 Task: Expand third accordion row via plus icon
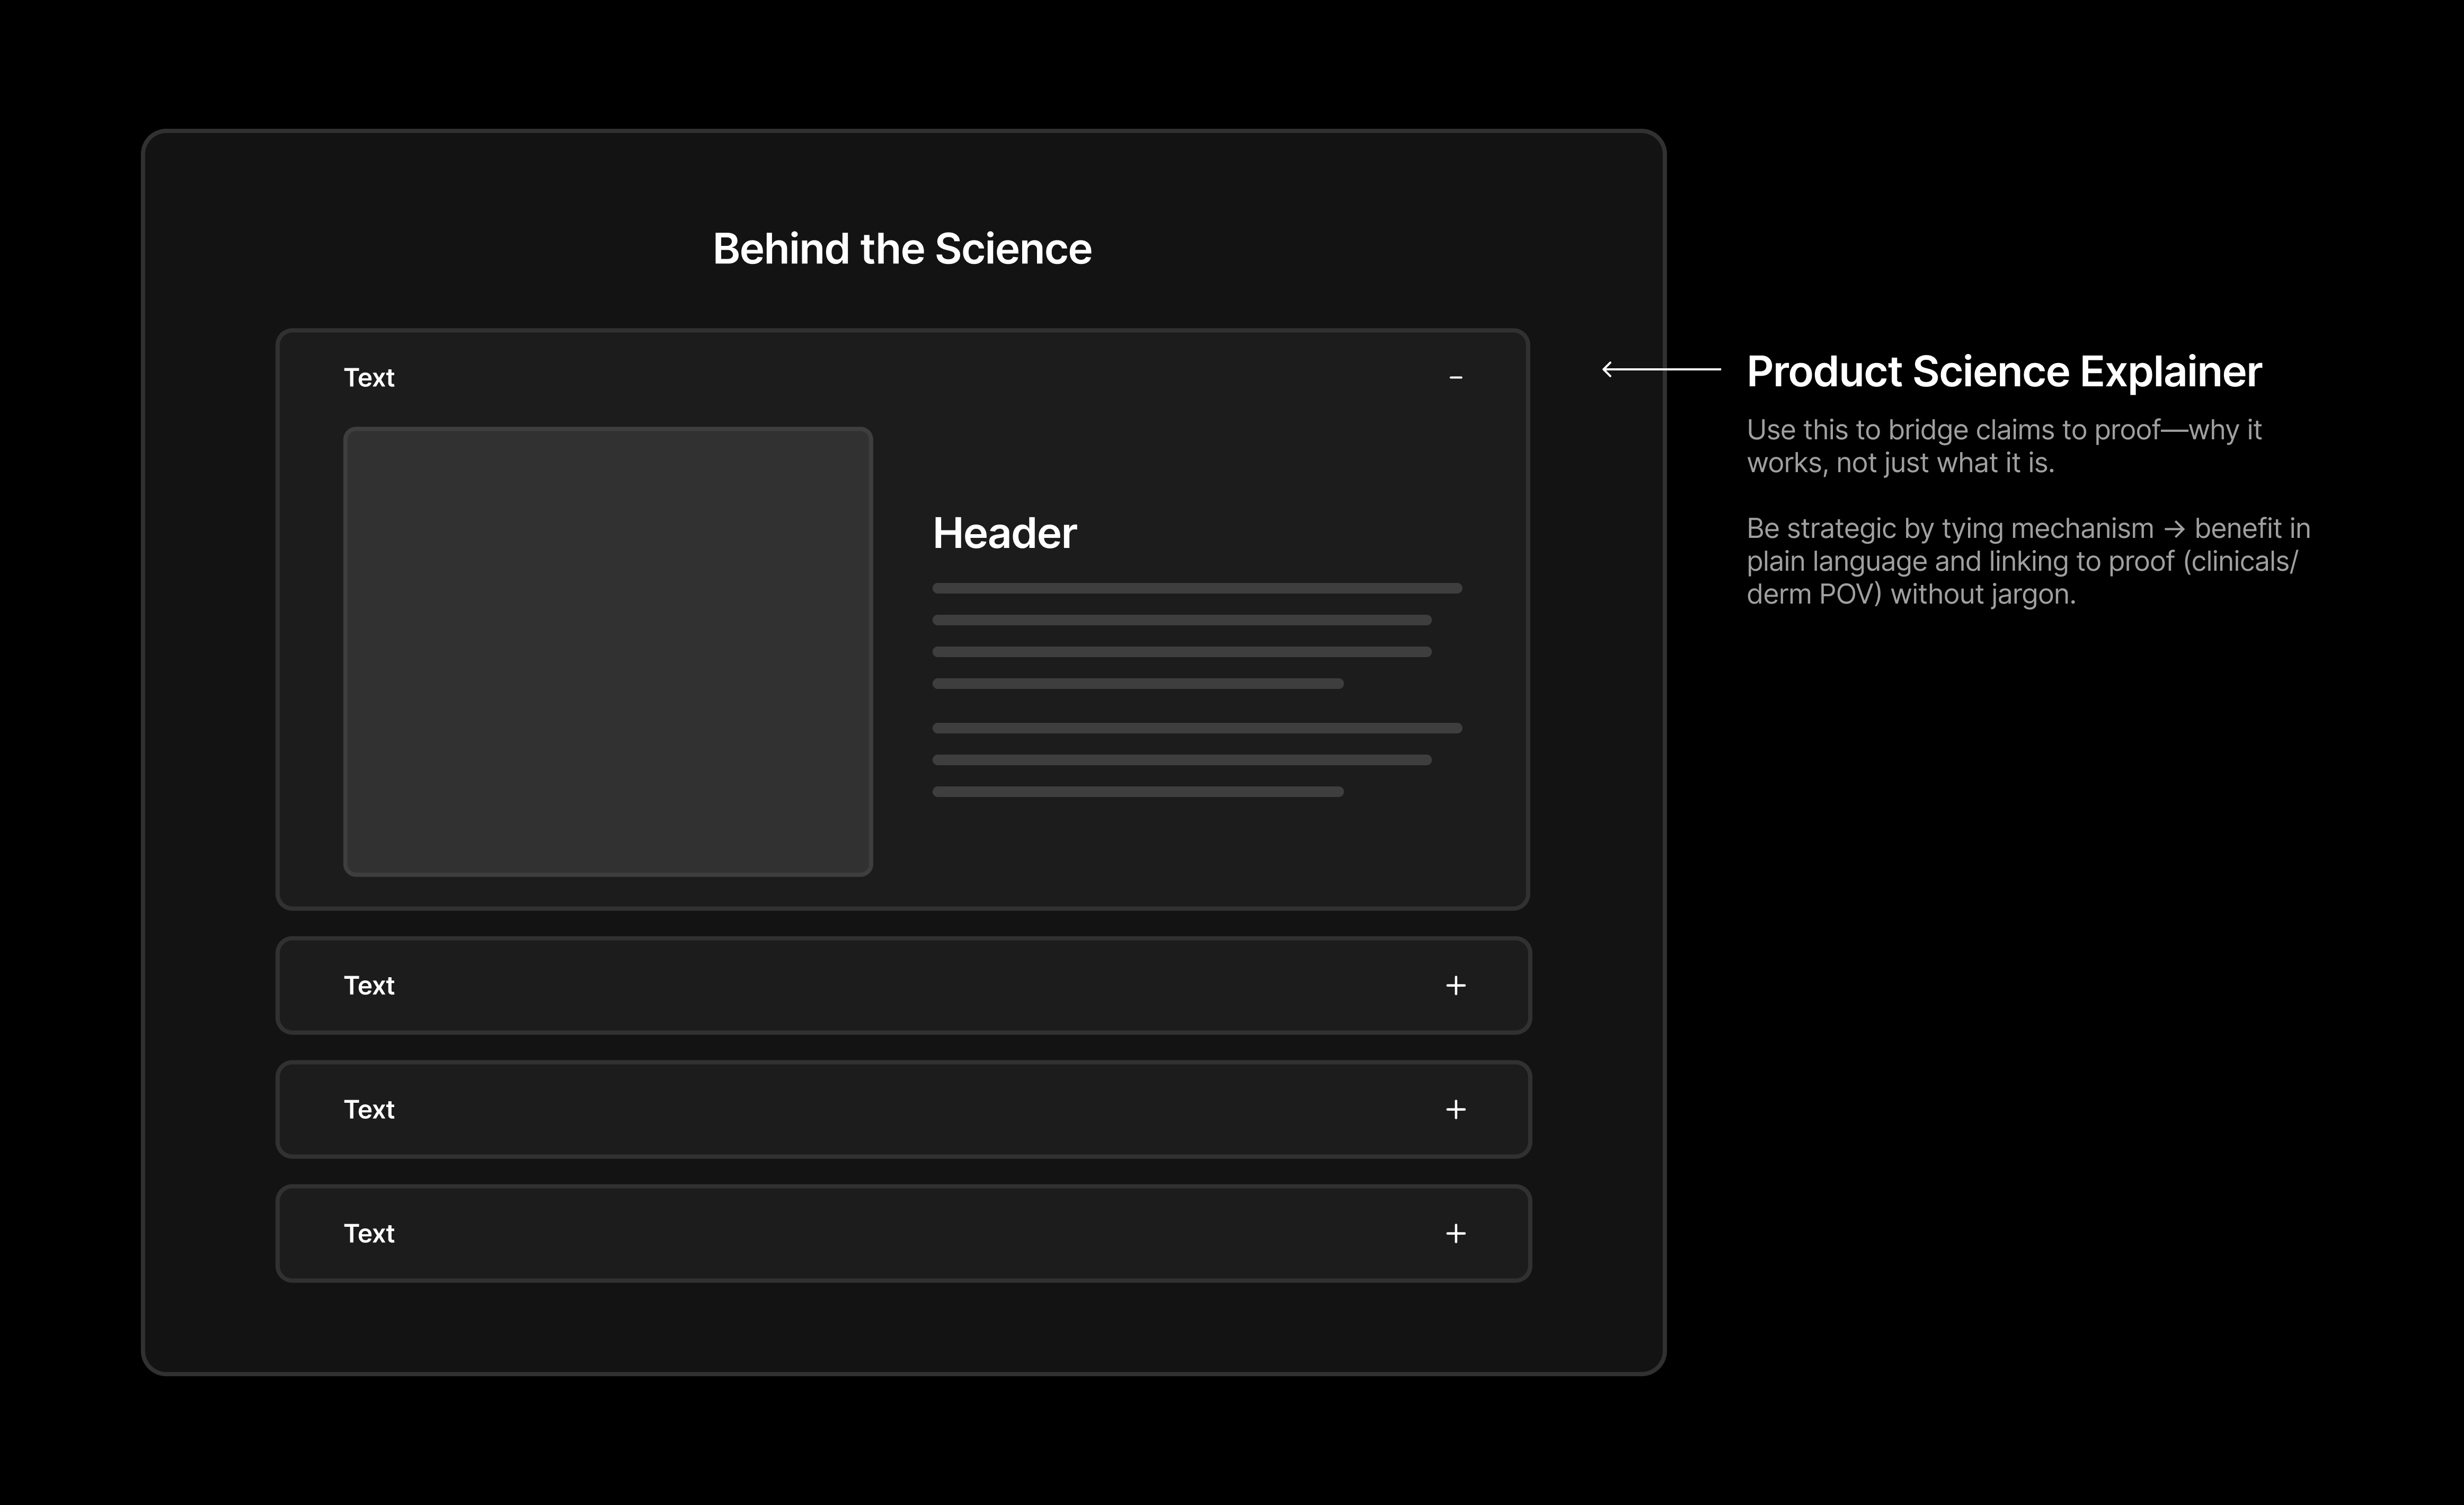[x=1455, y=1110]
